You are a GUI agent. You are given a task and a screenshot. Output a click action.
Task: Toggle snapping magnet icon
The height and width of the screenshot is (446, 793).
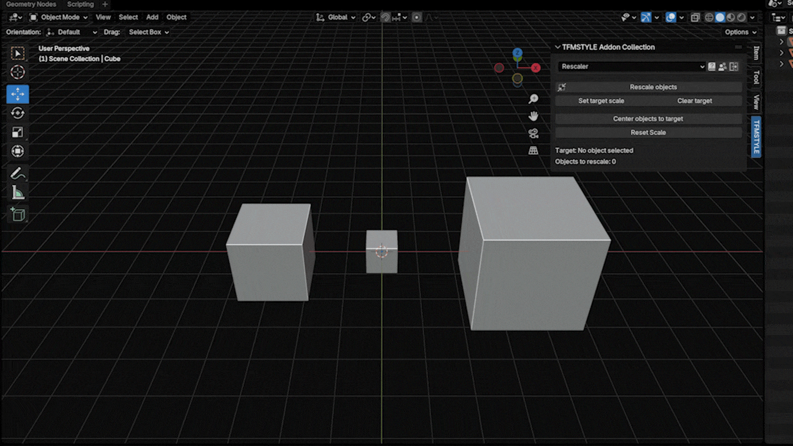(385, 17)
